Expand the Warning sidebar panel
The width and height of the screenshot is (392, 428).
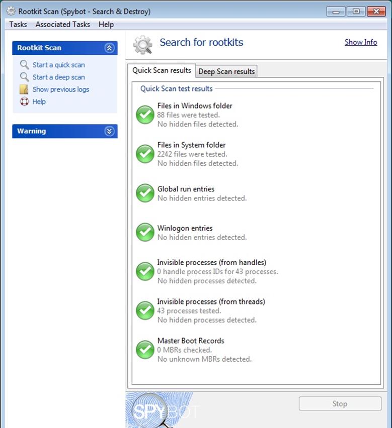109,131
